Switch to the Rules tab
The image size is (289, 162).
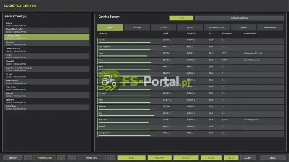(x=190, y=27)
